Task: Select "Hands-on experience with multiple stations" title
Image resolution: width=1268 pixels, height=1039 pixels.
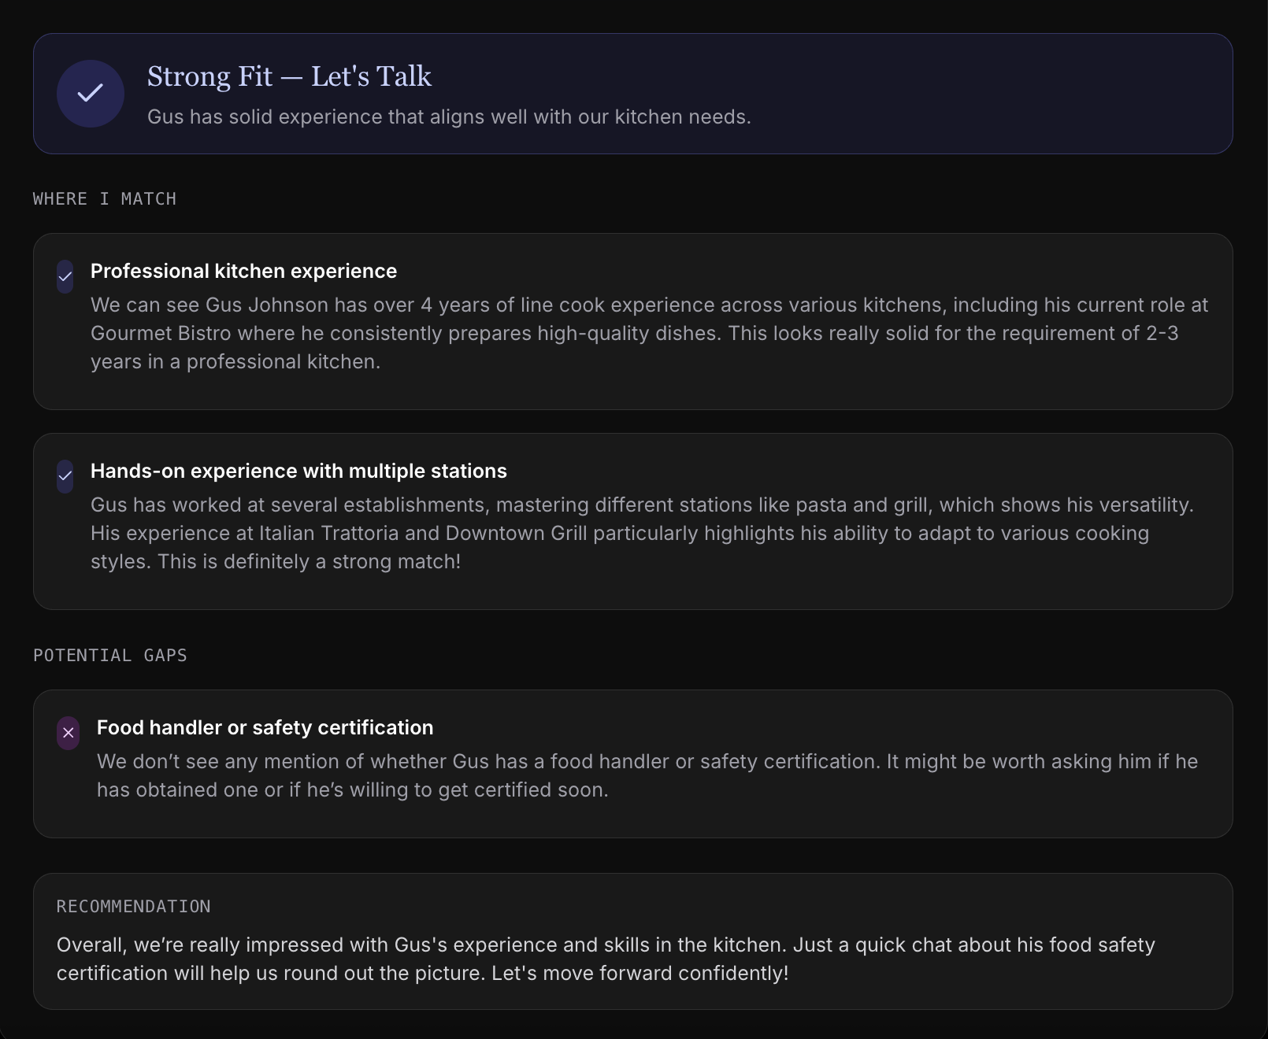Action: click(298, 471)
